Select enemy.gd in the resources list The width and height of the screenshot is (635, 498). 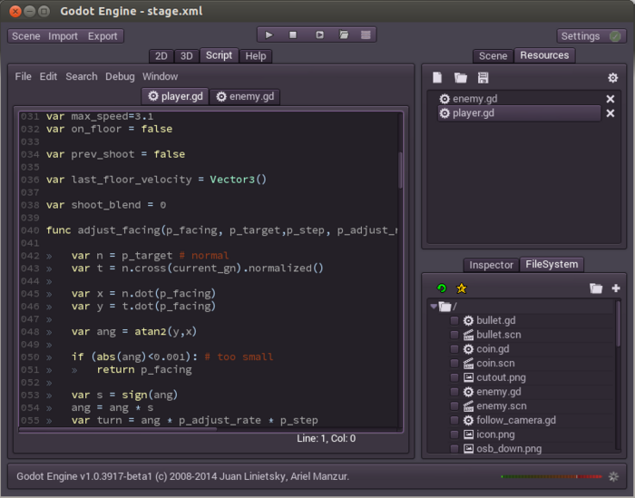pos(520,99)
